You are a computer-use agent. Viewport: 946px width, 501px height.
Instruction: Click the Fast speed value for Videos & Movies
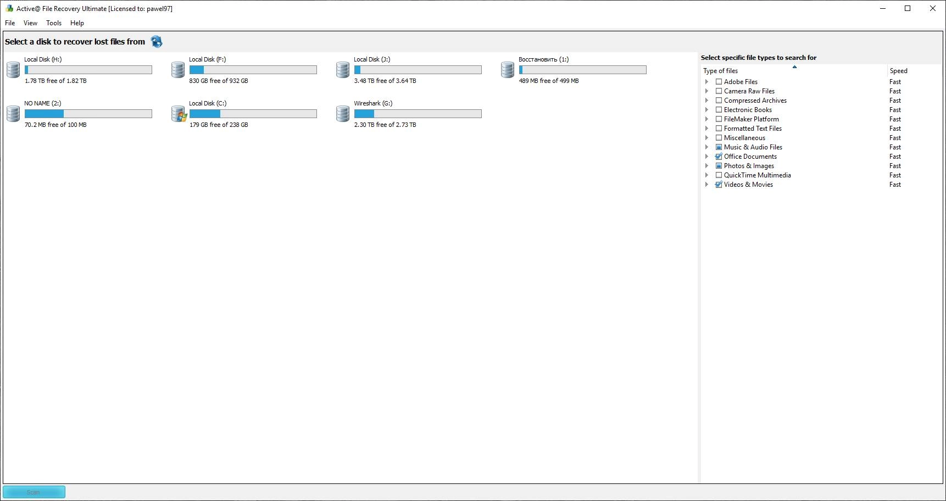pyautogui.click(x=895, y=185)
